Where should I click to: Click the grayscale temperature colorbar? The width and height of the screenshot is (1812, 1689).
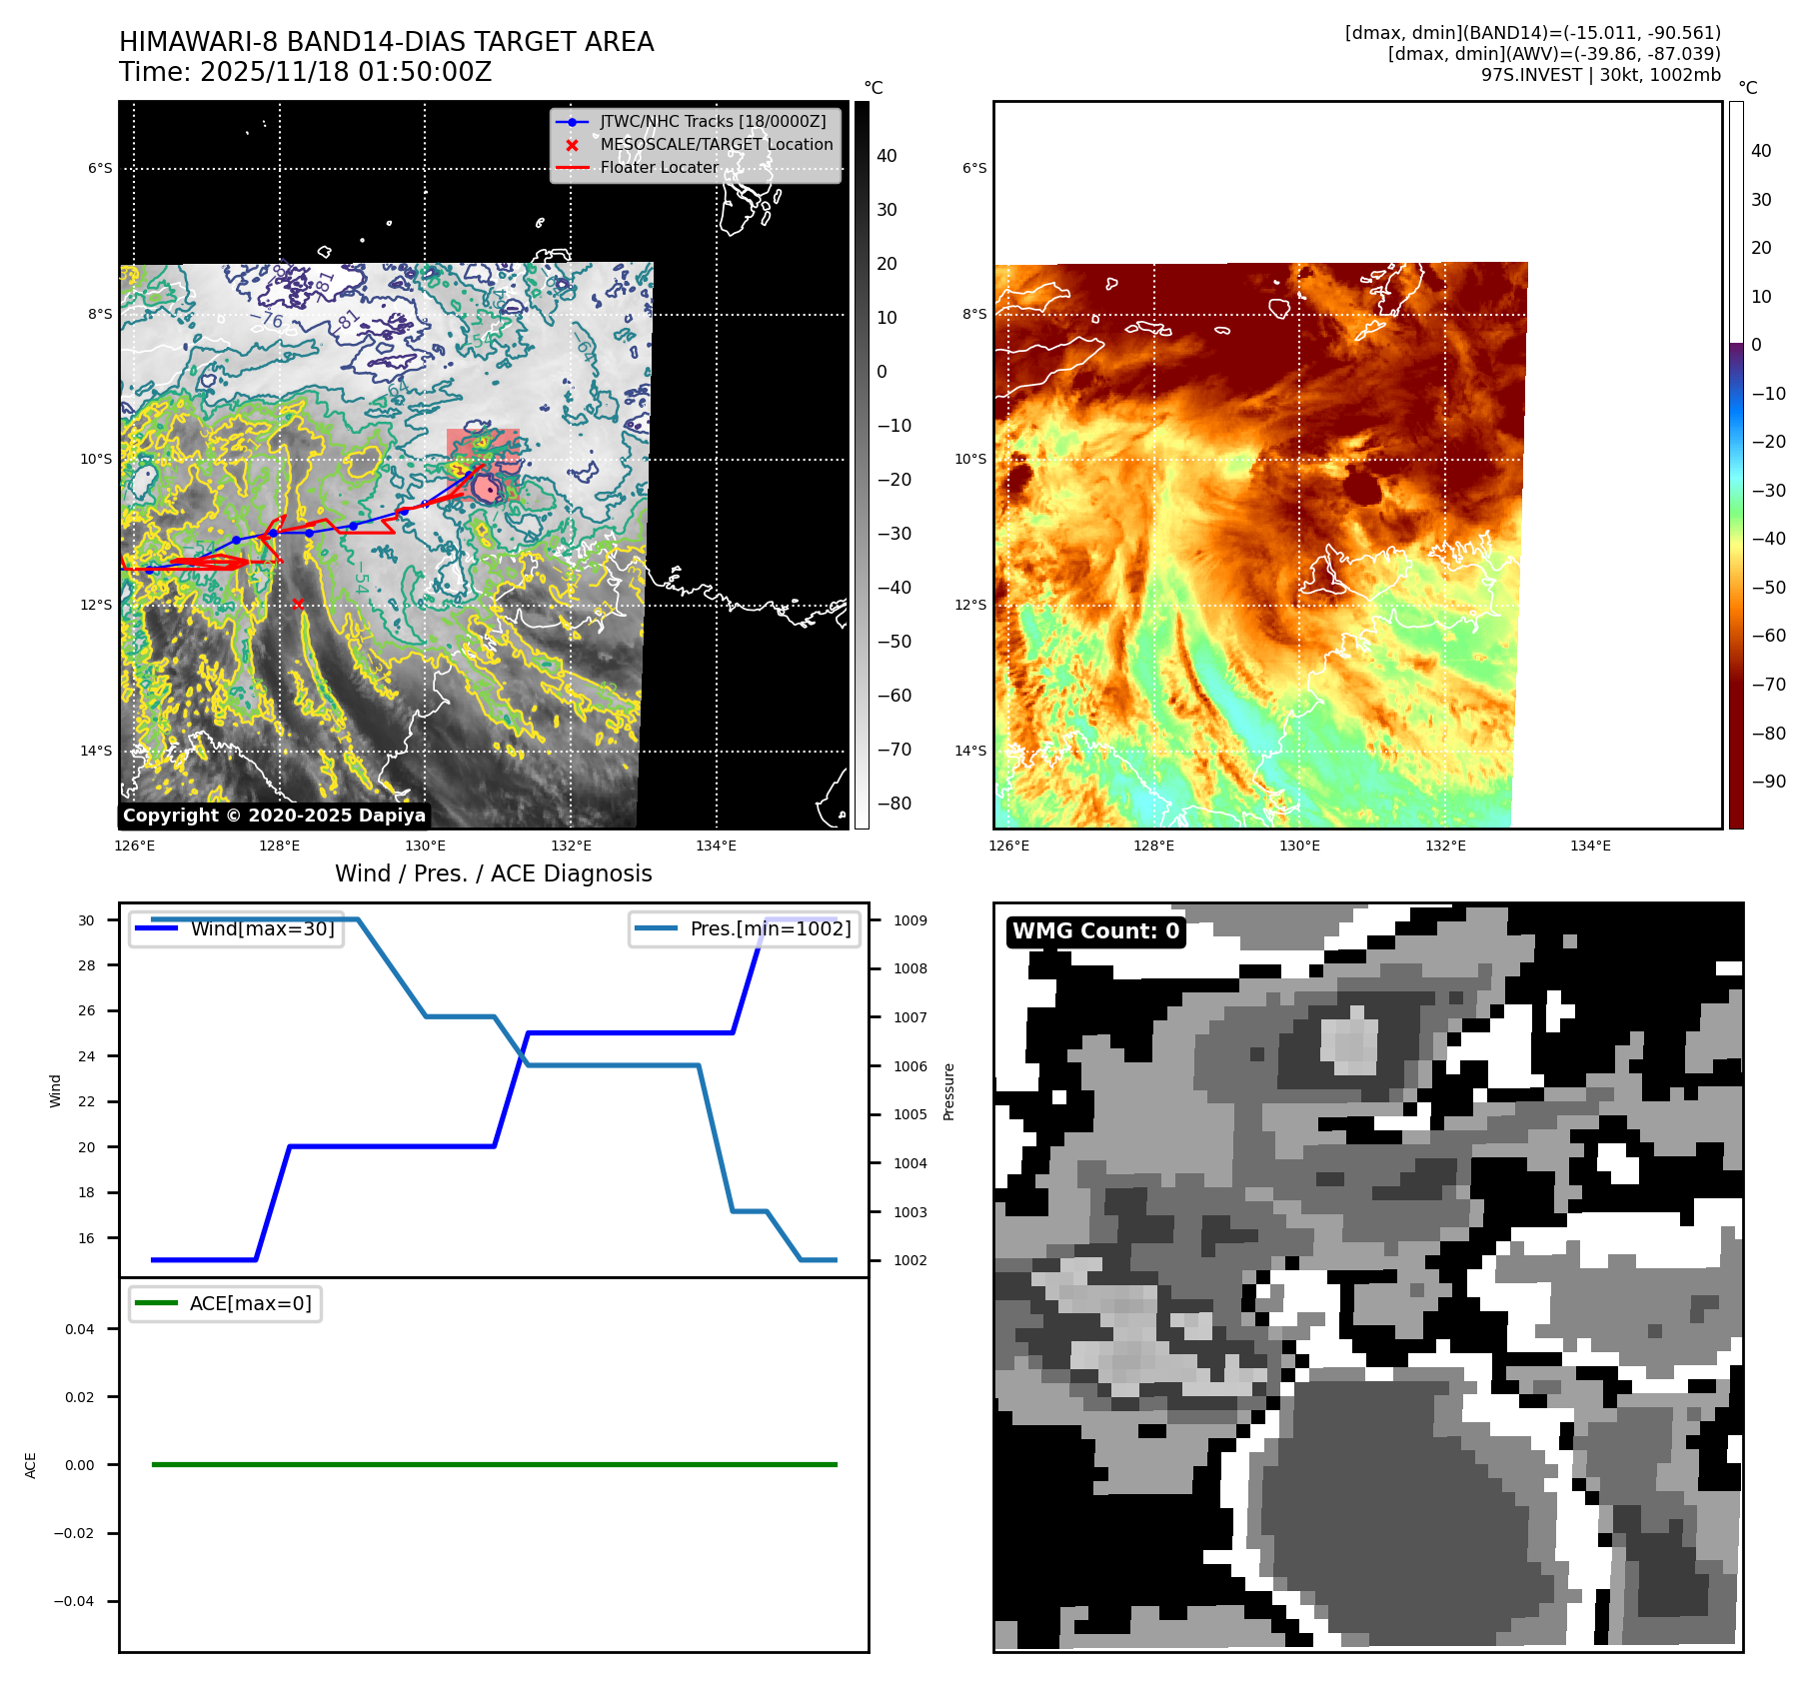[862, 465]
